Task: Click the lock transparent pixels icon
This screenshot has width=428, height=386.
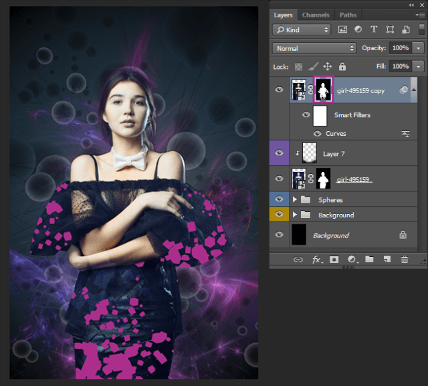Action: click(x=299, y=67)
